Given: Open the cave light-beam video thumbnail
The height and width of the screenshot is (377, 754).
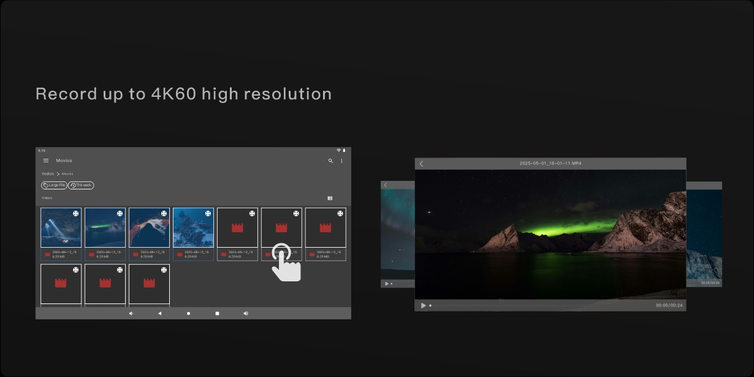Looking at the screenshot, I should (61, 227).
